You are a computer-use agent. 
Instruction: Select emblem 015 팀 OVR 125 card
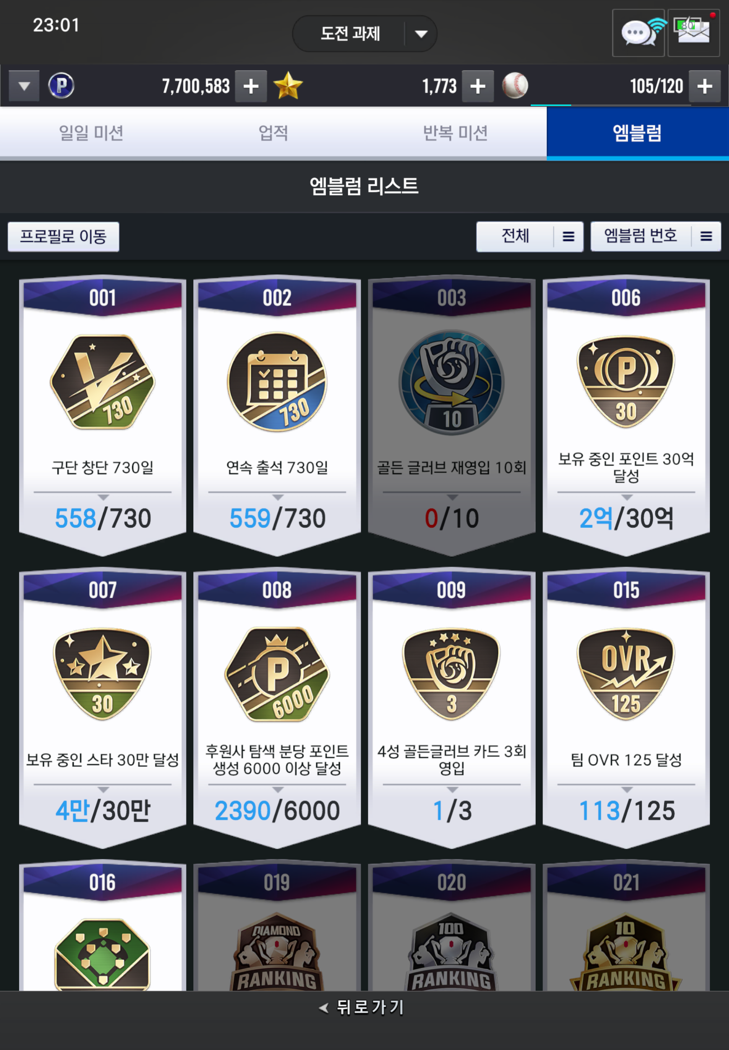pyautogui.click(x=626, y=708)
